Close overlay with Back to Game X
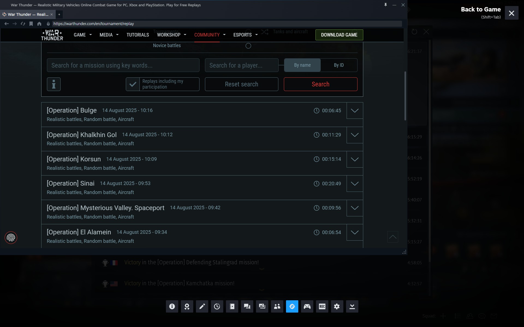The width and height of the screenshot is (524, 327). [x=511, y=13]
